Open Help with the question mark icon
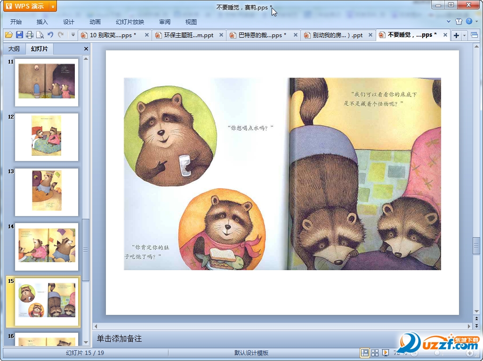Screen dimensions: 483x361 point(469,21)
